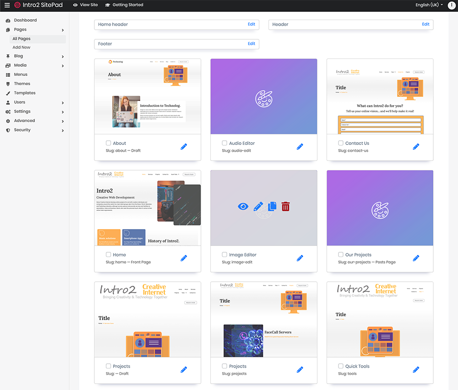Screen dimensions: 458x390
Task: Click the red trash icon on Image Editor
Action: point(286,207)
